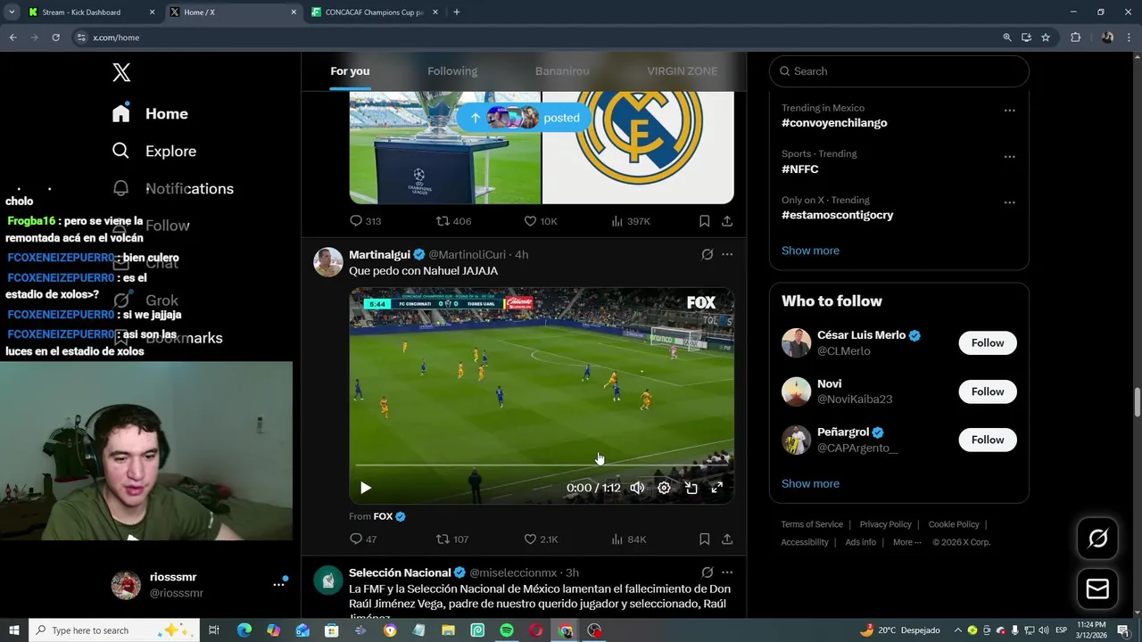Open more options for #estamoscontigocry trend
Viewport: 1142px width, 642px height.
1009,202
